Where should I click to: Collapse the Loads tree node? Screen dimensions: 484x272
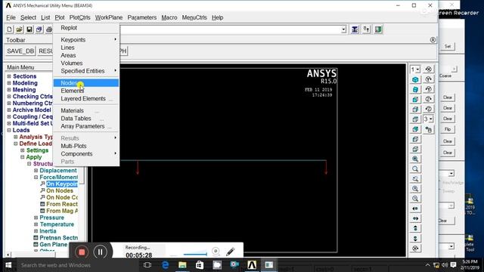tap(9, 130)
